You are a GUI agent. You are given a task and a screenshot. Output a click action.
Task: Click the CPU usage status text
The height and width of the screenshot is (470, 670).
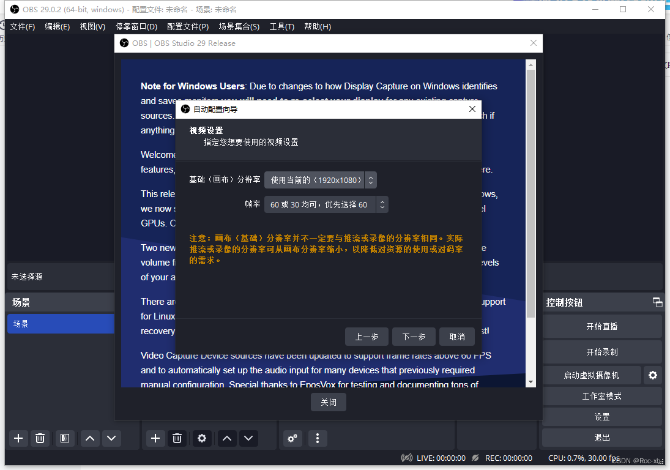click(x=584, y=458)
